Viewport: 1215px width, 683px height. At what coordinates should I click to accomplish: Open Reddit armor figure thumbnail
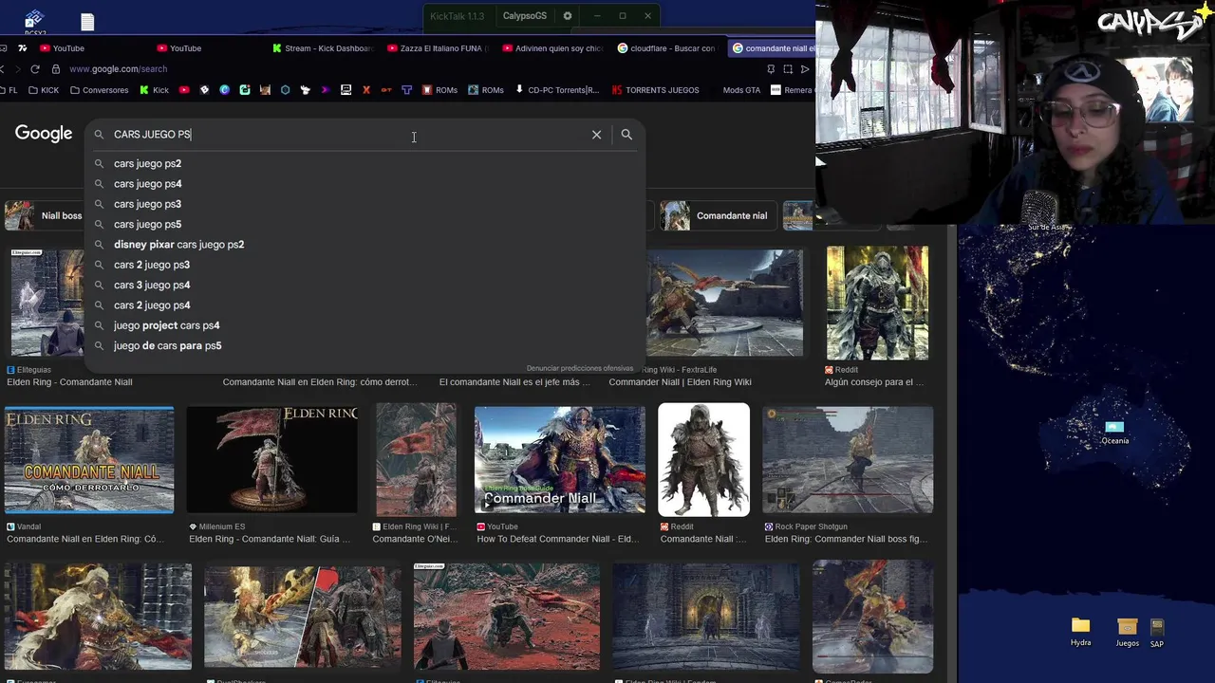703,460
